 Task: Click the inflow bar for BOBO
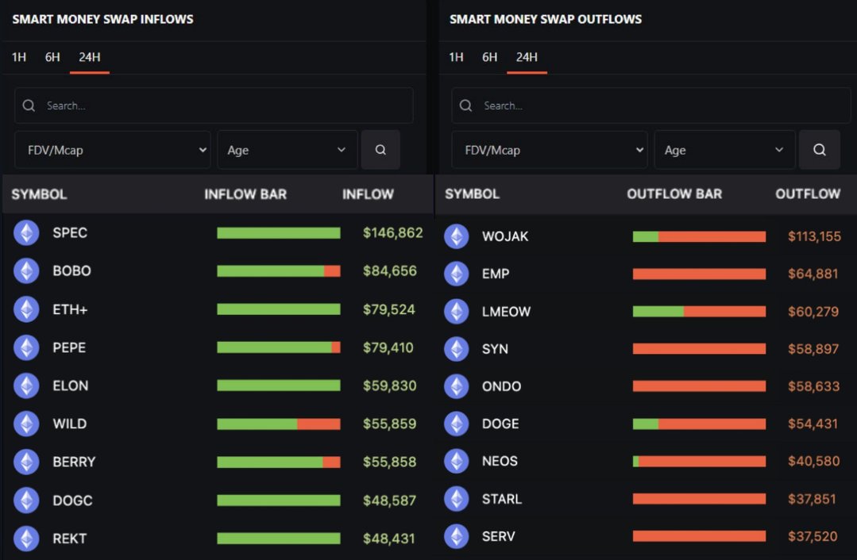(x=279, y=270)
